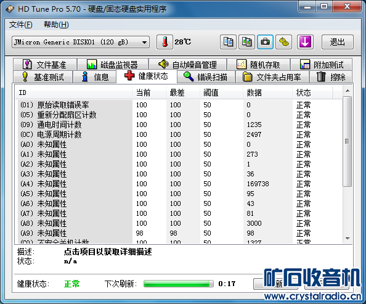Switch to the 随机存取 tab
The width and height of the screenshot is (366, 304).
tap(258, 65)
